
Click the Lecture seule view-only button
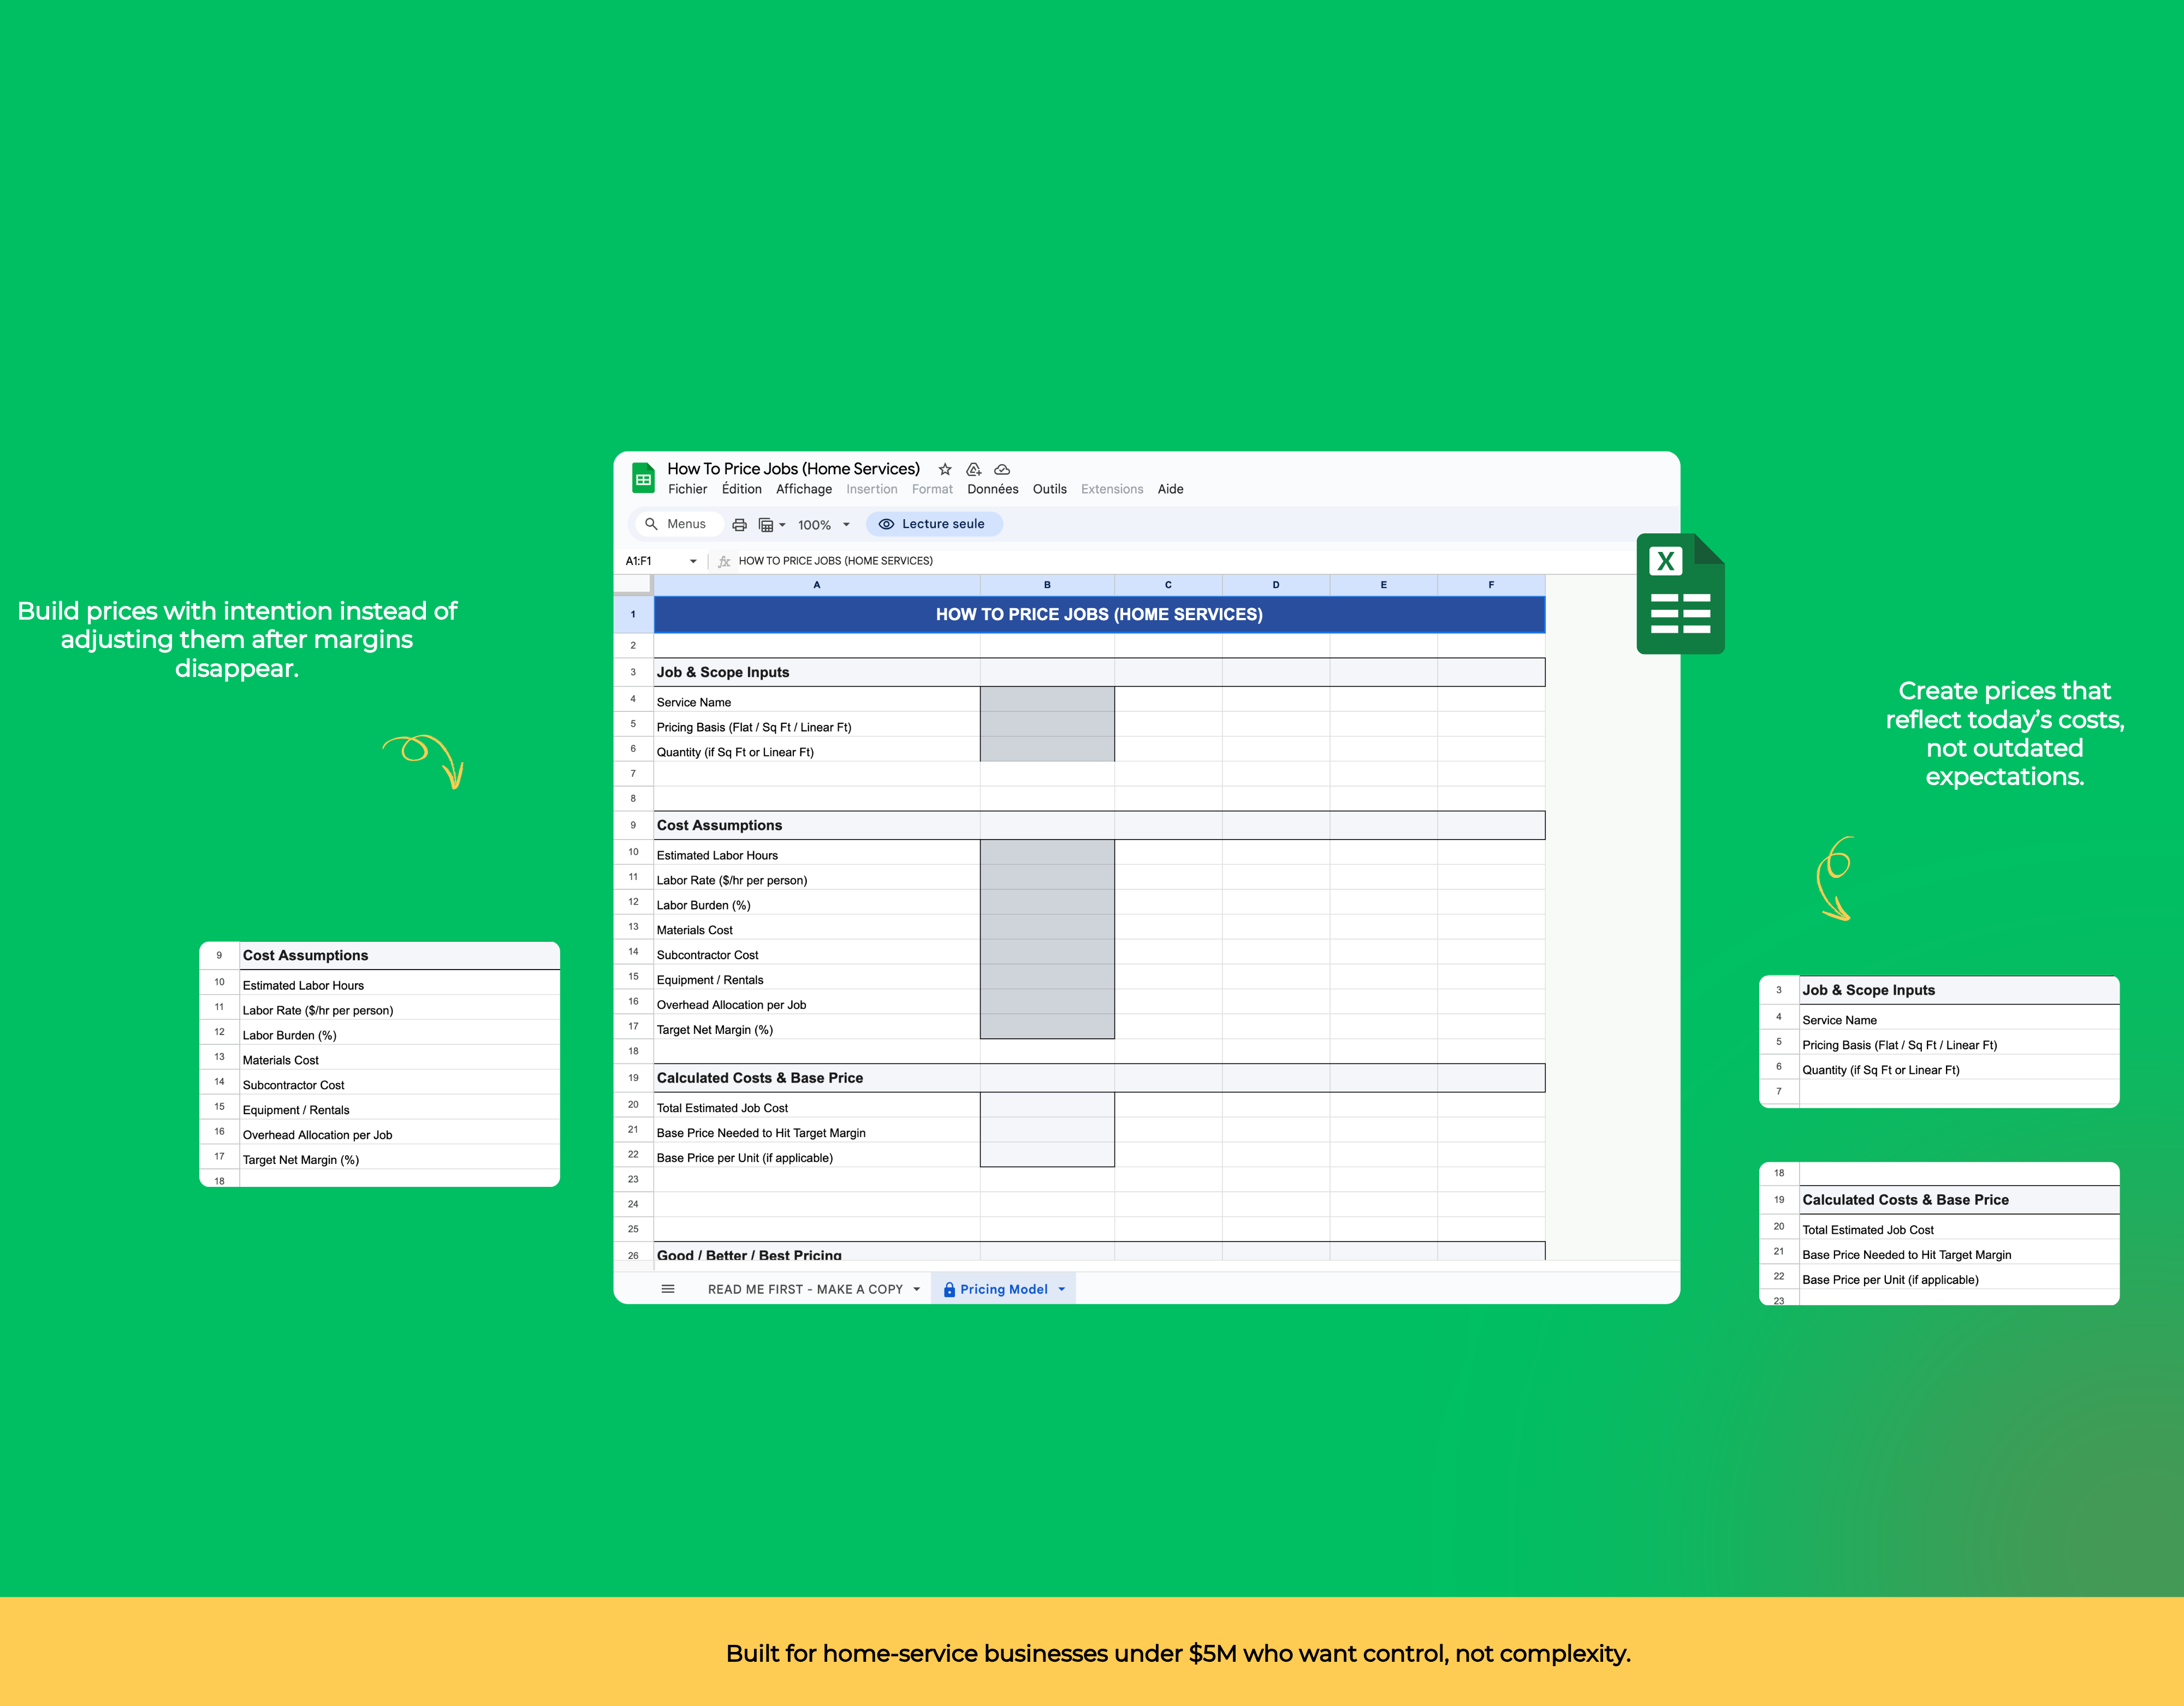pos(933,524)
